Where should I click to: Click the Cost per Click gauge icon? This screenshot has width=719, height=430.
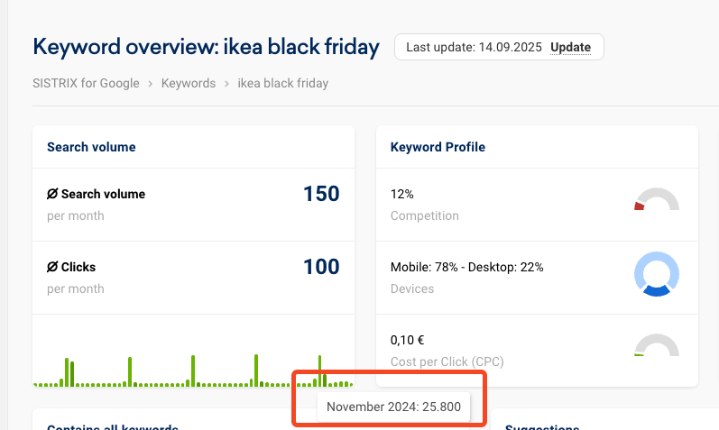(657, 346)
